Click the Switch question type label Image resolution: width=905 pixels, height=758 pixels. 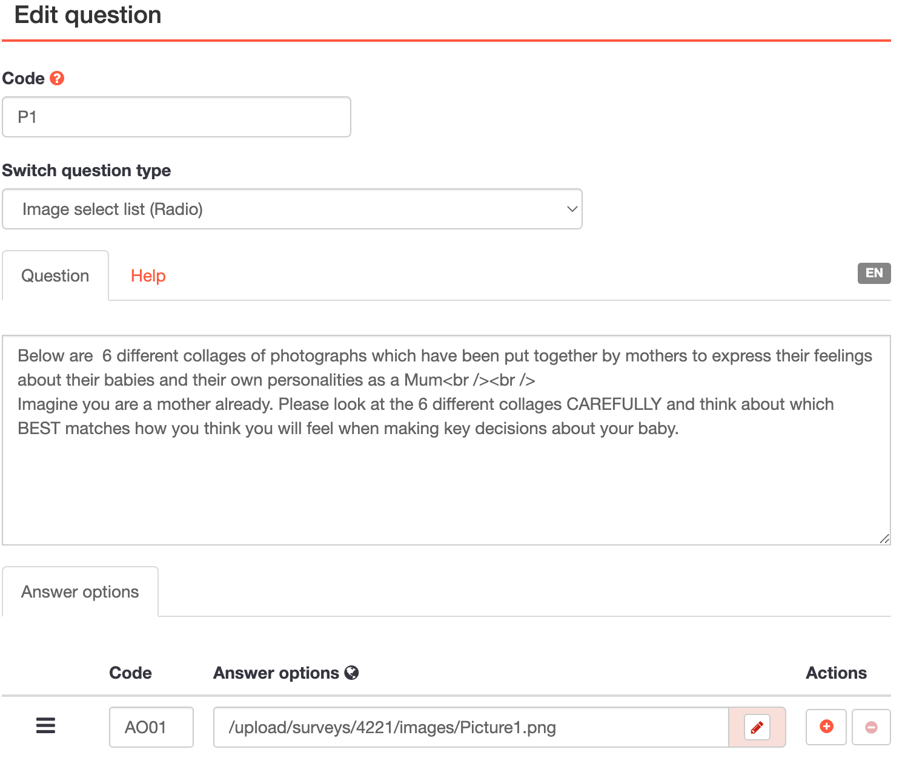pos(87,171)
